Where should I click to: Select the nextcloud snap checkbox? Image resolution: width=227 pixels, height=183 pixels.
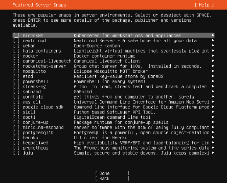[x=16, y=41]
